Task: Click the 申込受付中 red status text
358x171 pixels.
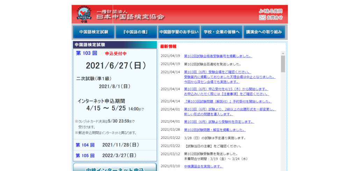Action: (116, 54)
